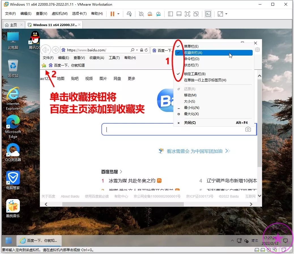This screenshot has width=294, height=254.
Task: Select the 电脑管家 desktop icon
Action: (x=13, y=180)
